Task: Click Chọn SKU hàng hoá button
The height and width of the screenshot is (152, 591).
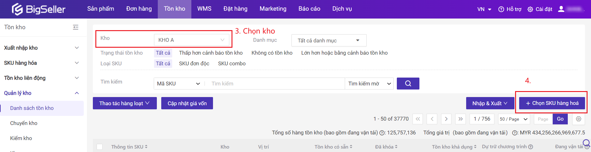Action: click(x=552, y=103)
